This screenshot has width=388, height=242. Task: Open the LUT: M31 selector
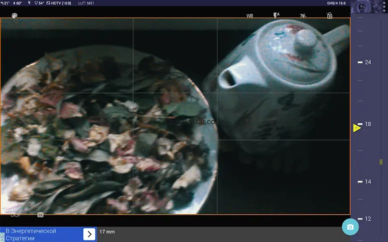tap(86, 3)
